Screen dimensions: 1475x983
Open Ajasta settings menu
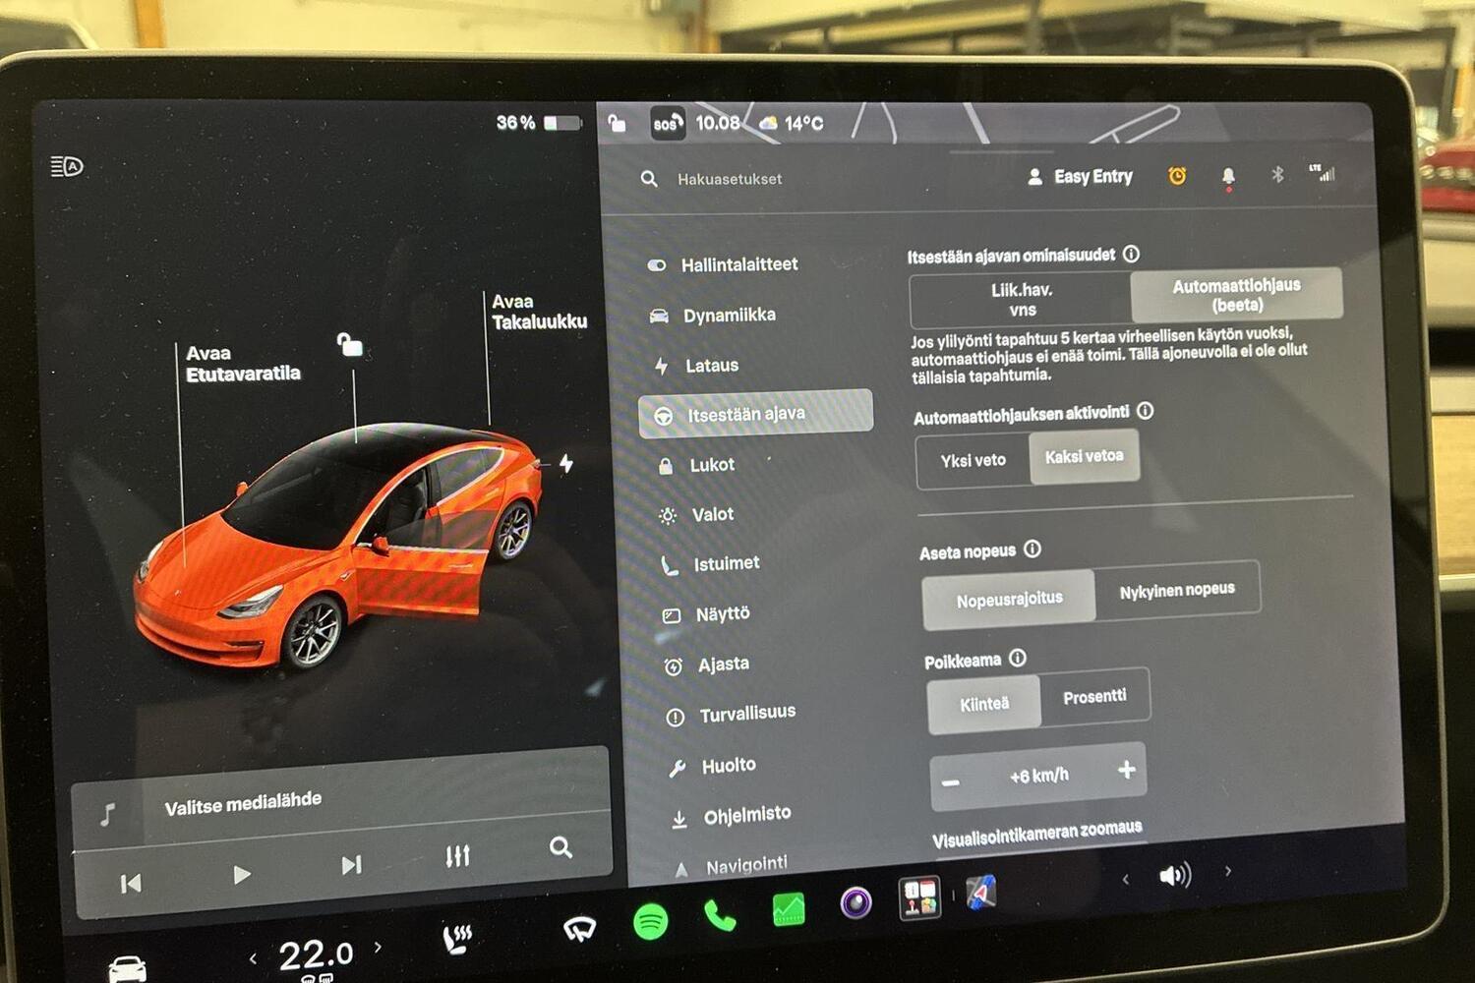[707, 665]
